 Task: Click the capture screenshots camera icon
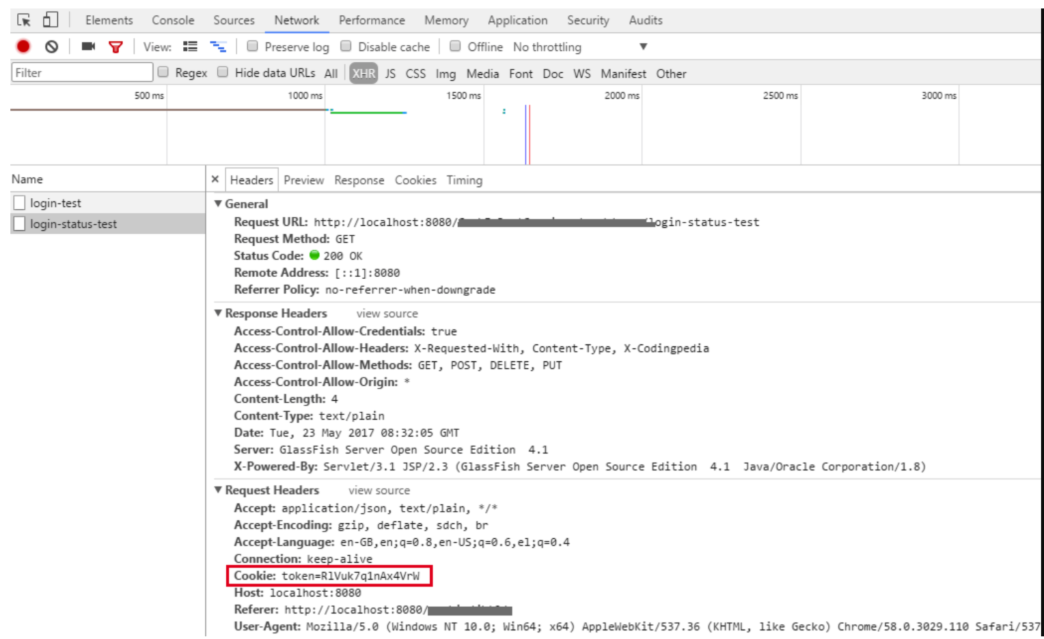(89, 46)
